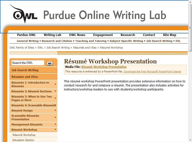Select Résumés and Vitas sidebar heading
This screenshot has width=192, height=142.
pyautogui.click(x=33, y=77)
